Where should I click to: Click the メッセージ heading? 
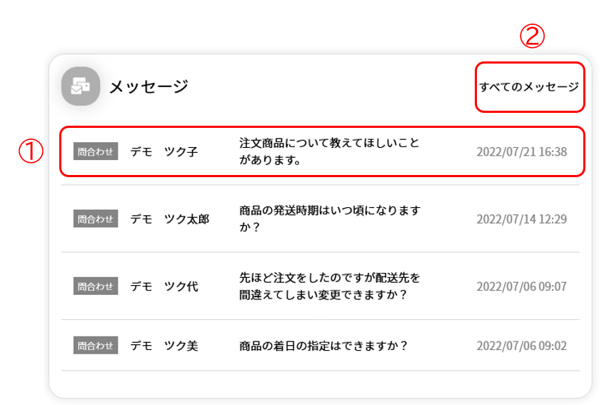click(149, 86)
